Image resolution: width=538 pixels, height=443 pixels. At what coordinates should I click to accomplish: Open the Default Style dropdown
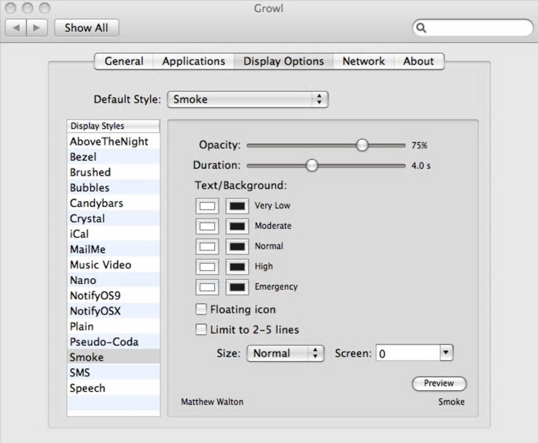247,99
